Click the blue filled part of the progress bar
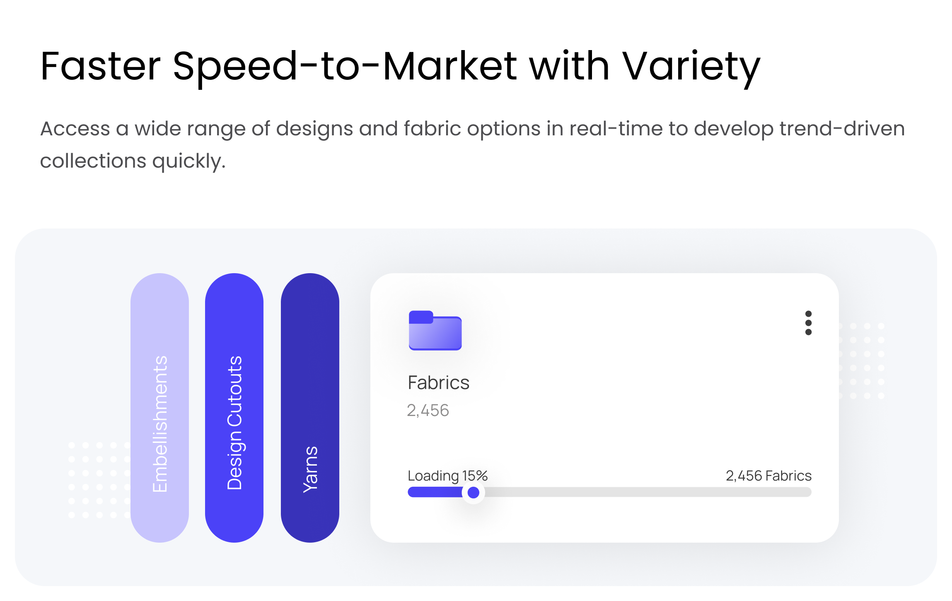This screenshot has width=952, height=601. 435,492
